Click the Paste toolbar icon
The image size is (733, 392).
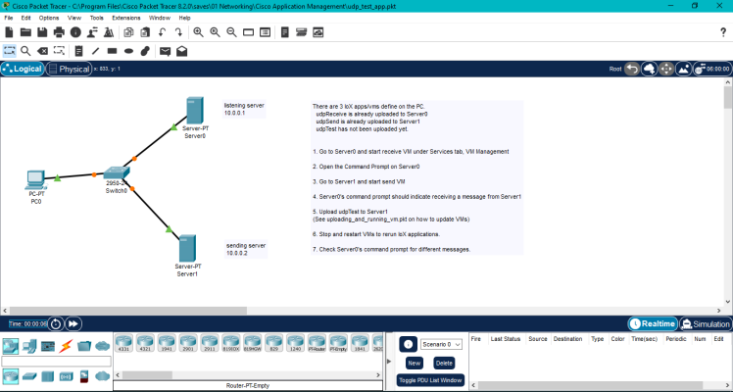[x=145, y=32]
